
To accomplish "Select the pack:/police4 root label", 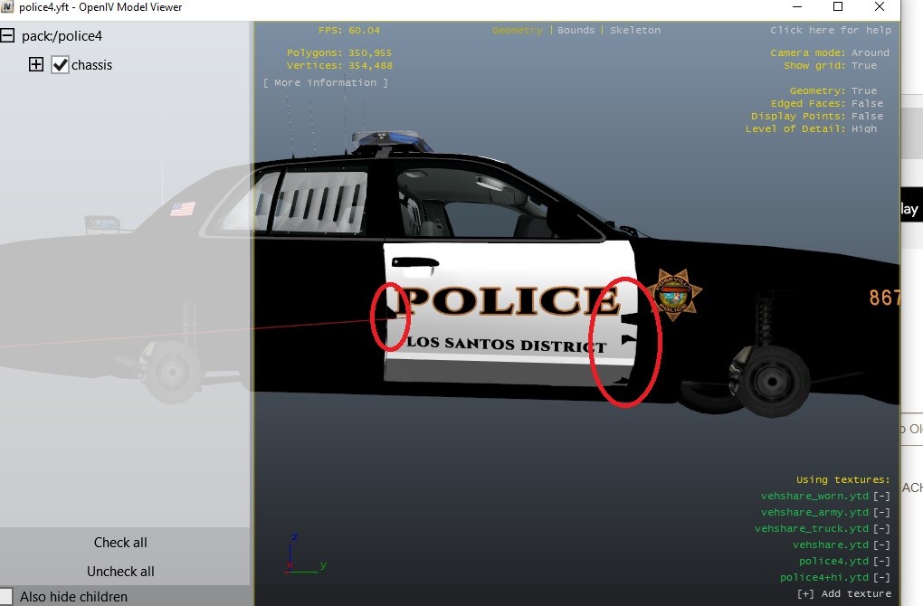I will tap(62, 36).
